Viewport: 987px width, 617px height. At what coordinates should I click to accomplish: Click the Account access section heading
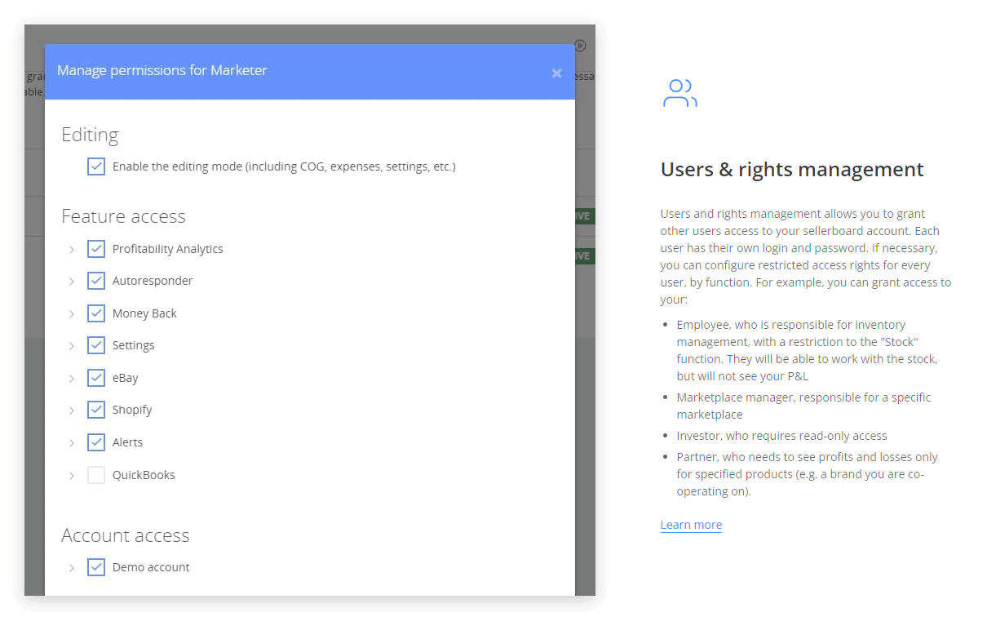click(126, 535)
